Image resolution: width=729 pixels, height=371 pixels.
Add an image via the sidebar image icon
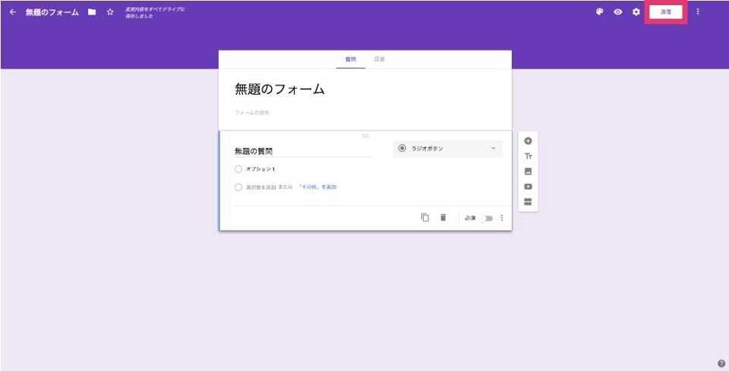tap(528, 171)
